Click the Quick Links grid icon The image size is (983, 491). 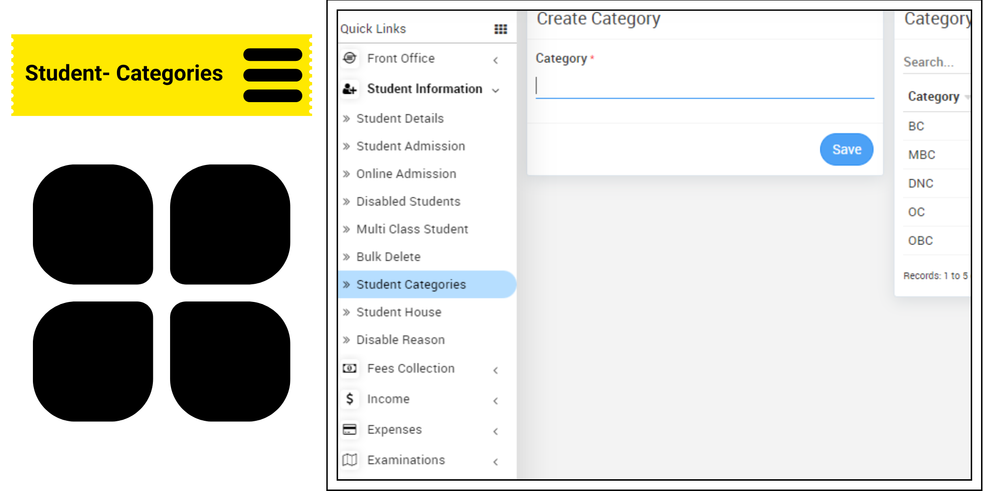500,29
